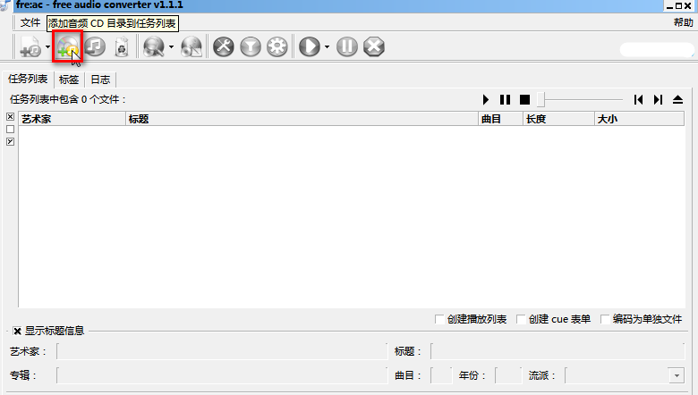698x395 pixels.
Task: Enable 创建 cue 表单 checkbox
Action: coord(521,319)
